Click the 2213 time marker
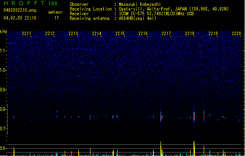The image size is (245, 156). coord(73,33)
